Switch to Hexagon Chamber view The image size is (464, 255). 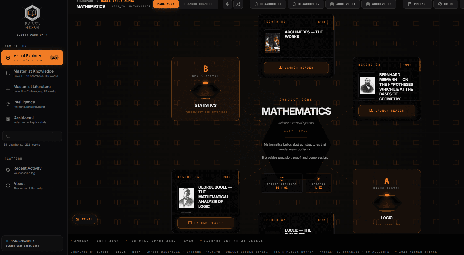[x=198, y=4]
